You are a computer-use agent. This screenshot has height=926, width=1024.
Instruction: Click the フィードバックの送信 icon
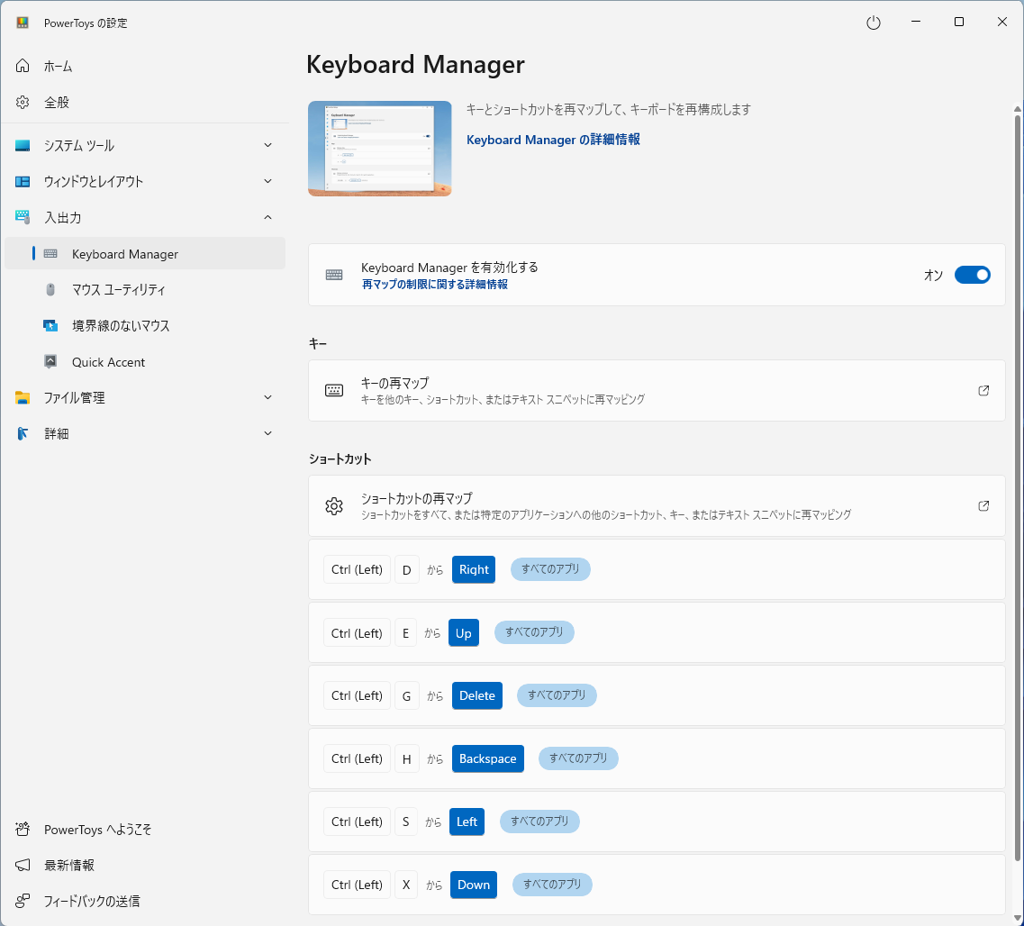point(23,901)
